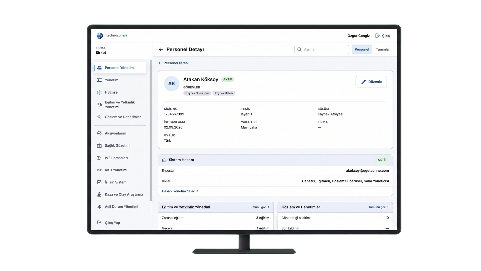Open the HSEnse module icon
This screenshot has width=481, height=271.
(x=99, y=92)
